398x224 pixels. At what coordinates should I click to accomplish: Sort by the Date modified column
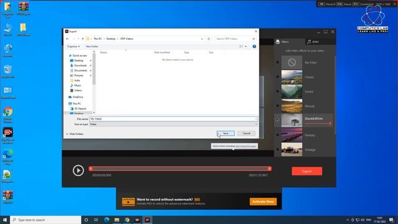(x=162, y=52)
